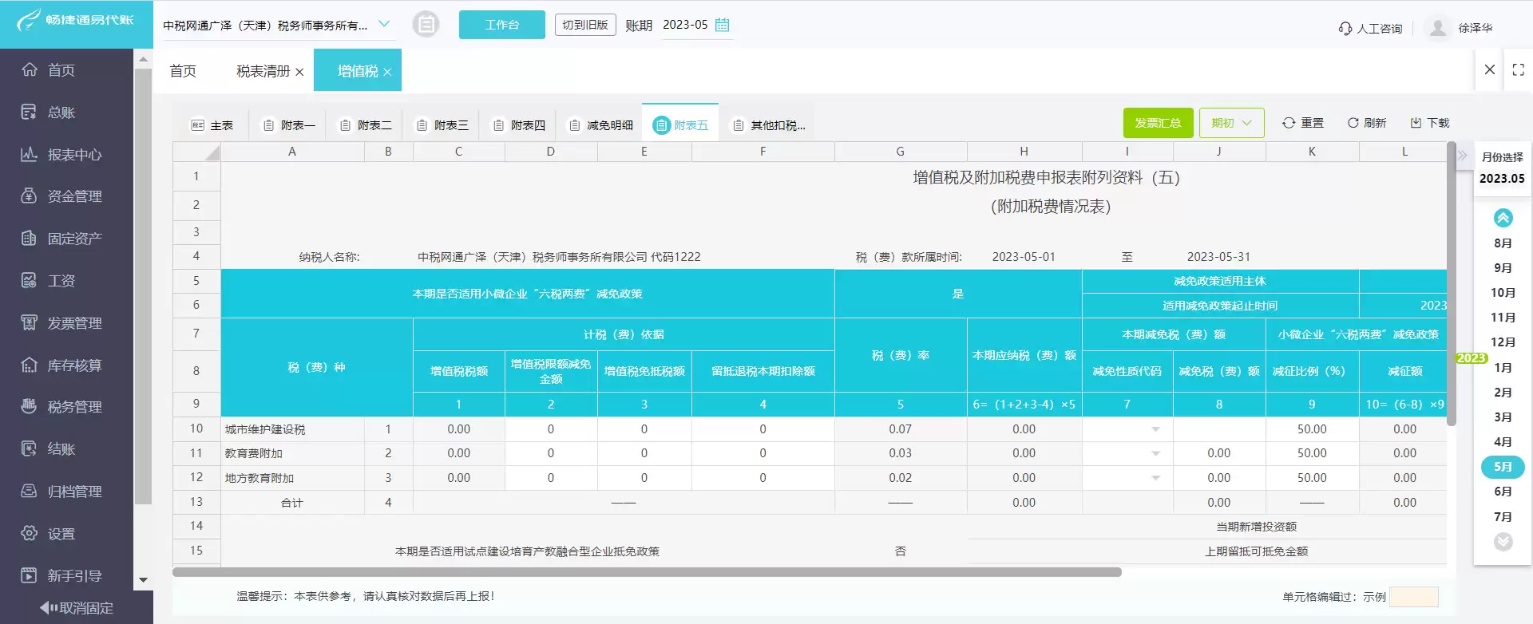The height and width of the screenshot is (624, 1533).
Task: Click the round document icon beside company name
Action: 426,25
